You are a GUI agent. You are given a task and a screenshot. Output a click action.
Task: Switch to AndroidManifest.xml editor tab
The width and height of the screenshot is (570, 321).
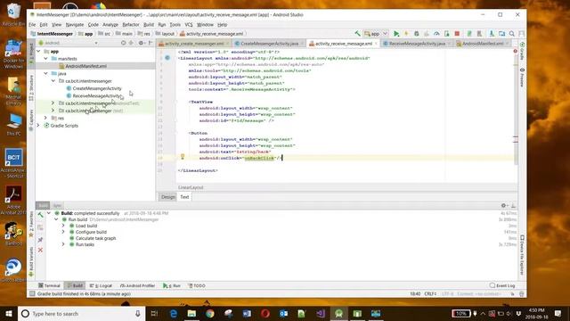click(x=483, y=44)
